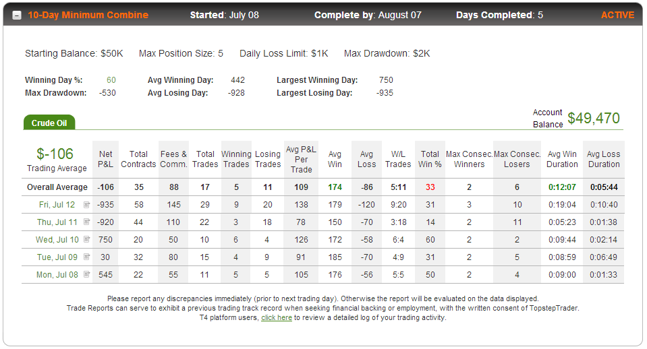Screen dimensions: 647x349
Task: Open the note icon beside Fri, Jul 12
Action: [86, 205]
